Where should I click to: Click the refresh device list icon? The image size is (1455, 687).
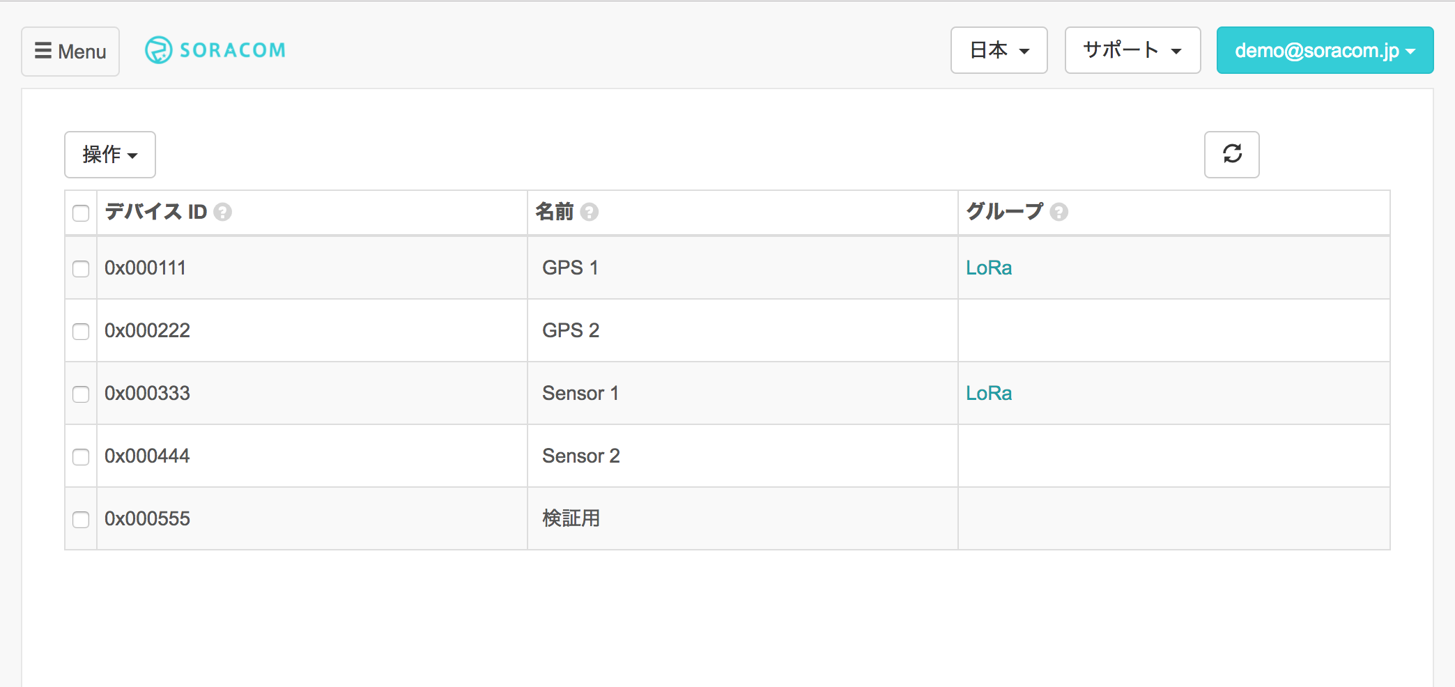[x=1231, y=154]
